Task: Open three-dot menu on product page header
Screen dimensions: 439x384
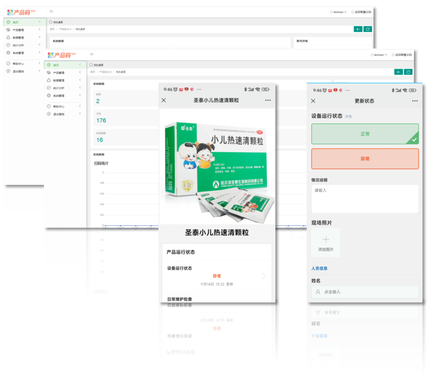Action: click(x=268, y=100)
